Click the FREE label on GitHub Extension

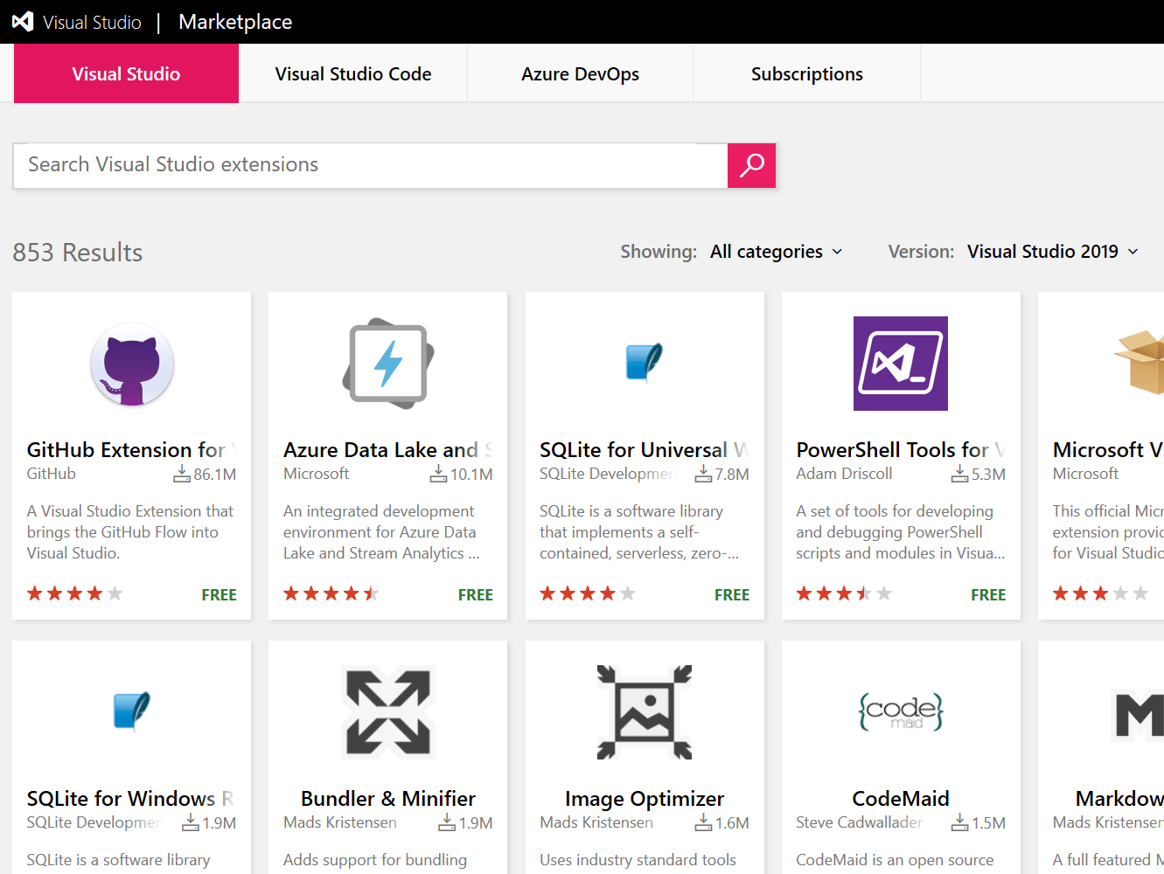219,594
